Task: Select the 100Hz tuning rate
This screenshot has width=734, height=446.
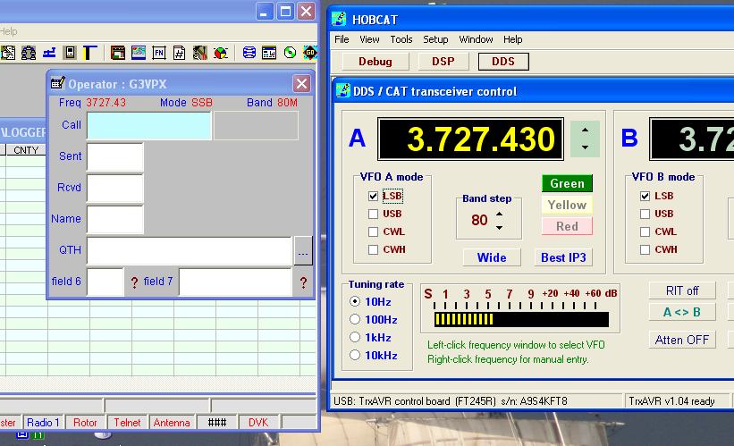Action: point(355,319)
